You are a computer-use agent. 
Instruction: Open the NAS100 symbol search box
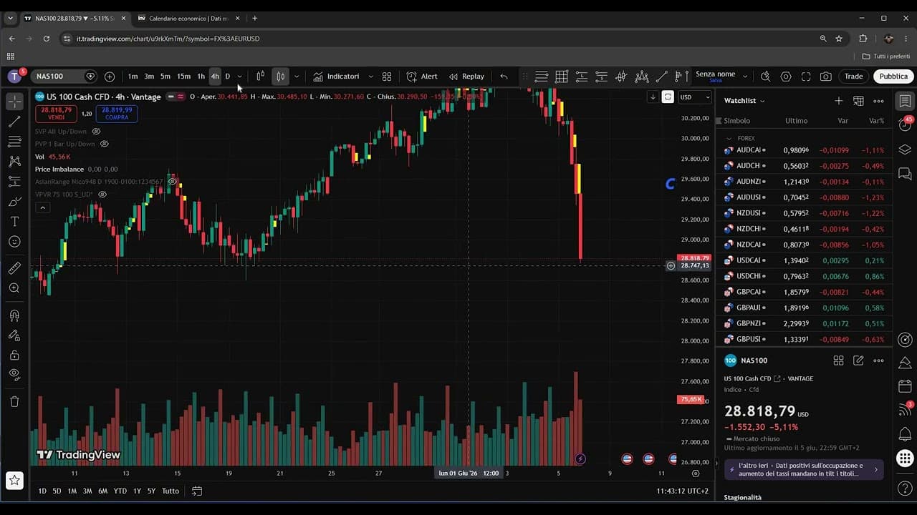tap(63, 77)
